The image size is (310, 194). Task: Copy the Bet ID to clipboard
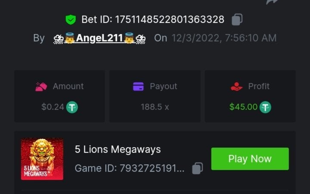(x=237, y=19)
